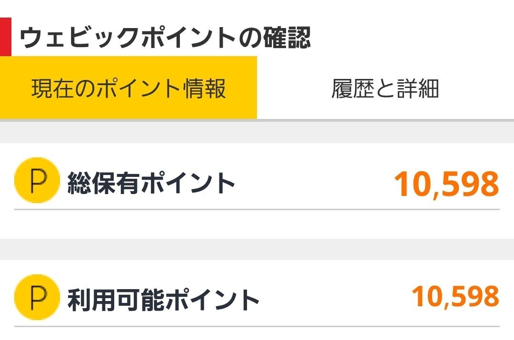The height and width of the screenshot is (340, 514).
Task: Click the red accent bar beside the heading
Action: pyautogui.click(x=6, y=37)
